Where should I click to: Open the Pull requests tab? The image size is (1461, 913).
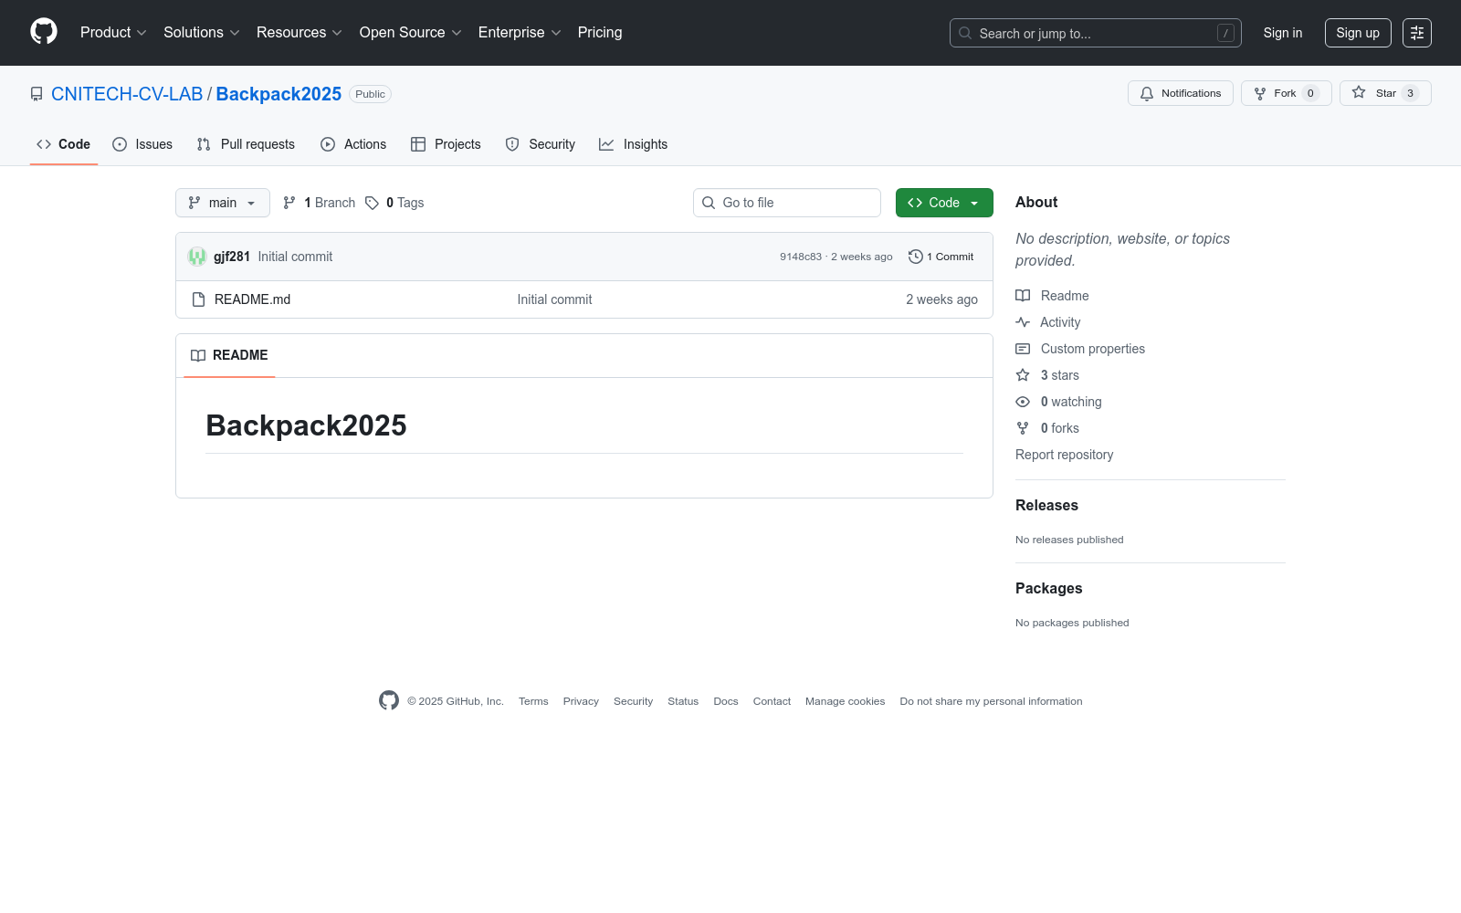point(246,144)
